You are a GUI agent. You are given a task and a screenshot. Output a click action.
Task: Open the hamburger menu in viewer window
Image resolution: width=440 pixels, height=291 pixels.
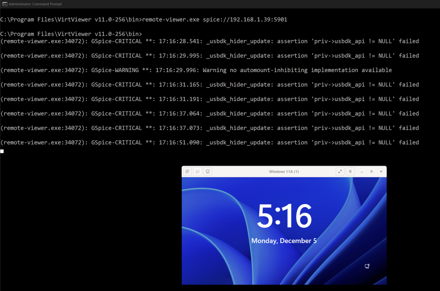point(350,171)
